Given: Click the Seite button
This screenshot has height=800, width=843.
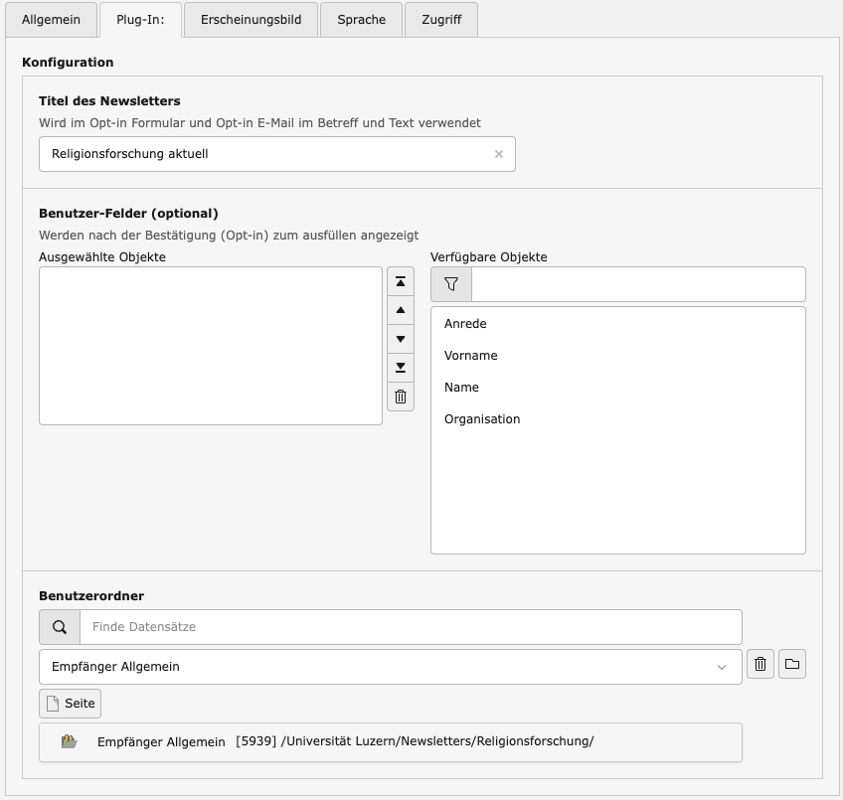Looking at the screenshot, I should (x=71, y=703).
